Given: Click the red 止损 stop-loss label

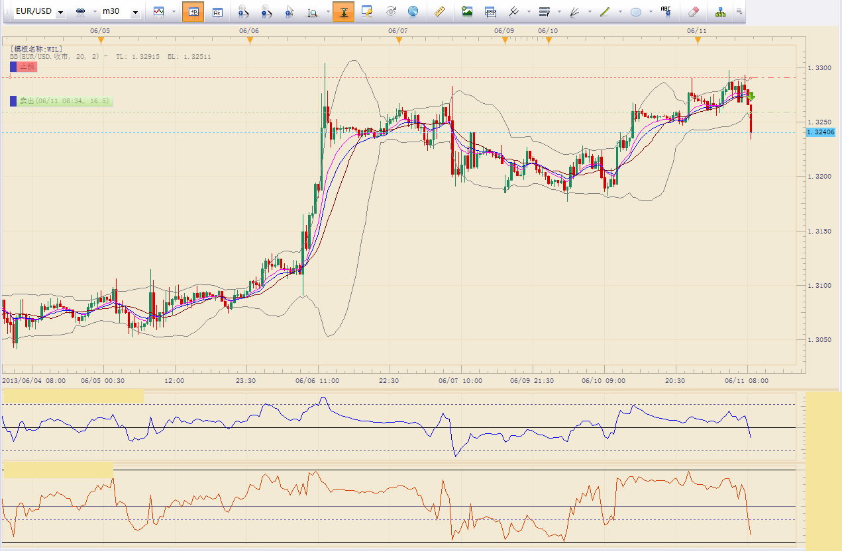Looking at the screenshot, I should pyautogui.click(x=27, y=67).
